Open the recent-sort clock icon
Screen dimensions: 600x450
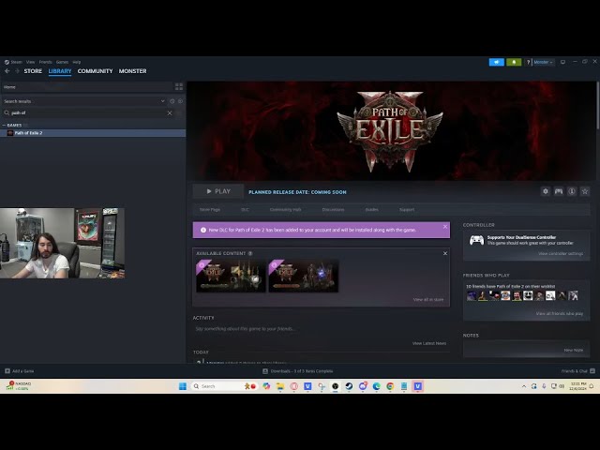coord(172,101)
